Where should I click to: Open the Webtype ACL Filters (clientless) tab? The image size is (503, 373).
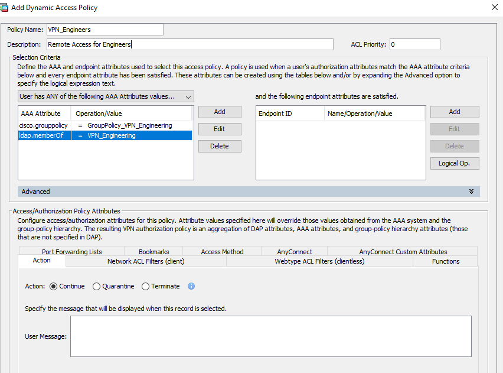(319, 261)
